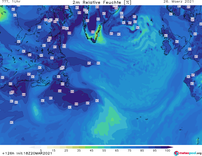Open the meteopool.org link text
The image size is (202, 156).
pyautogui.click(x=190, y=153)
